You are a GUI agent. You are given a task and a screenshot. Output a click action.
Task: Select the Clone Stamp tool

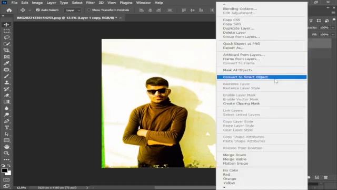6,82
